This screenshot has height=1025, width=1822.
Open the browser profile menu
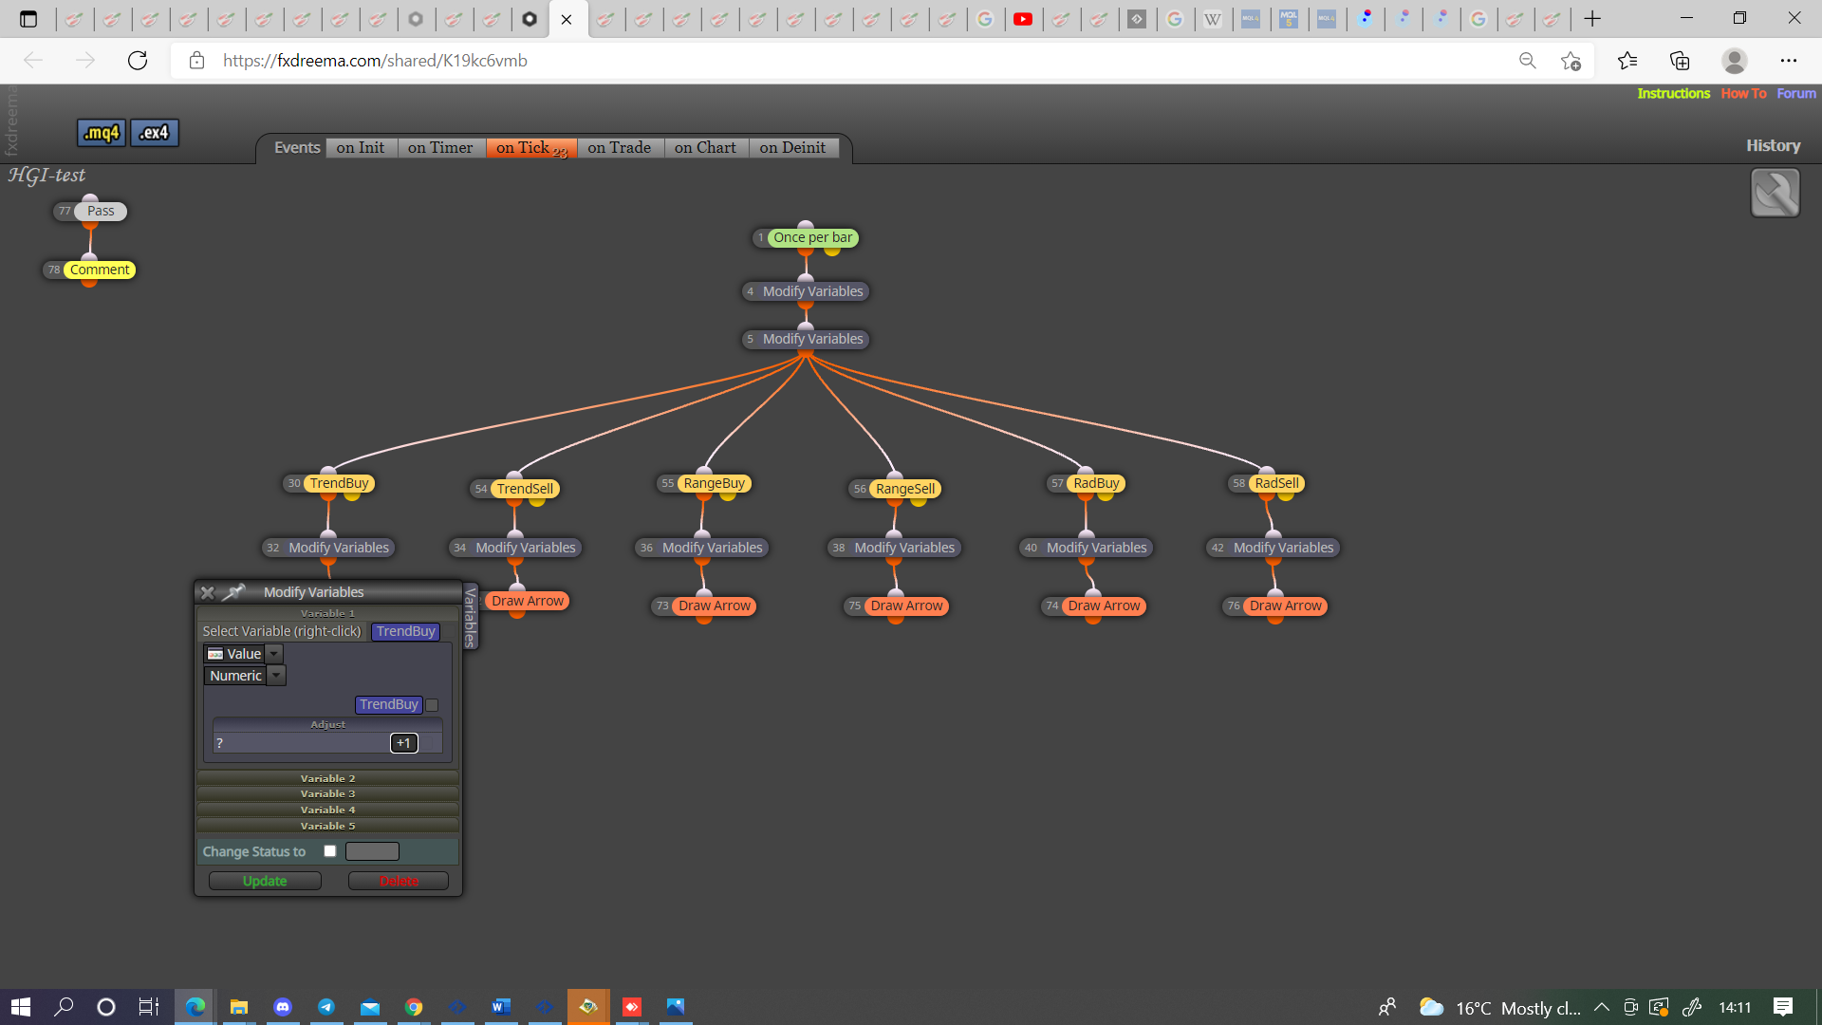1735,61
